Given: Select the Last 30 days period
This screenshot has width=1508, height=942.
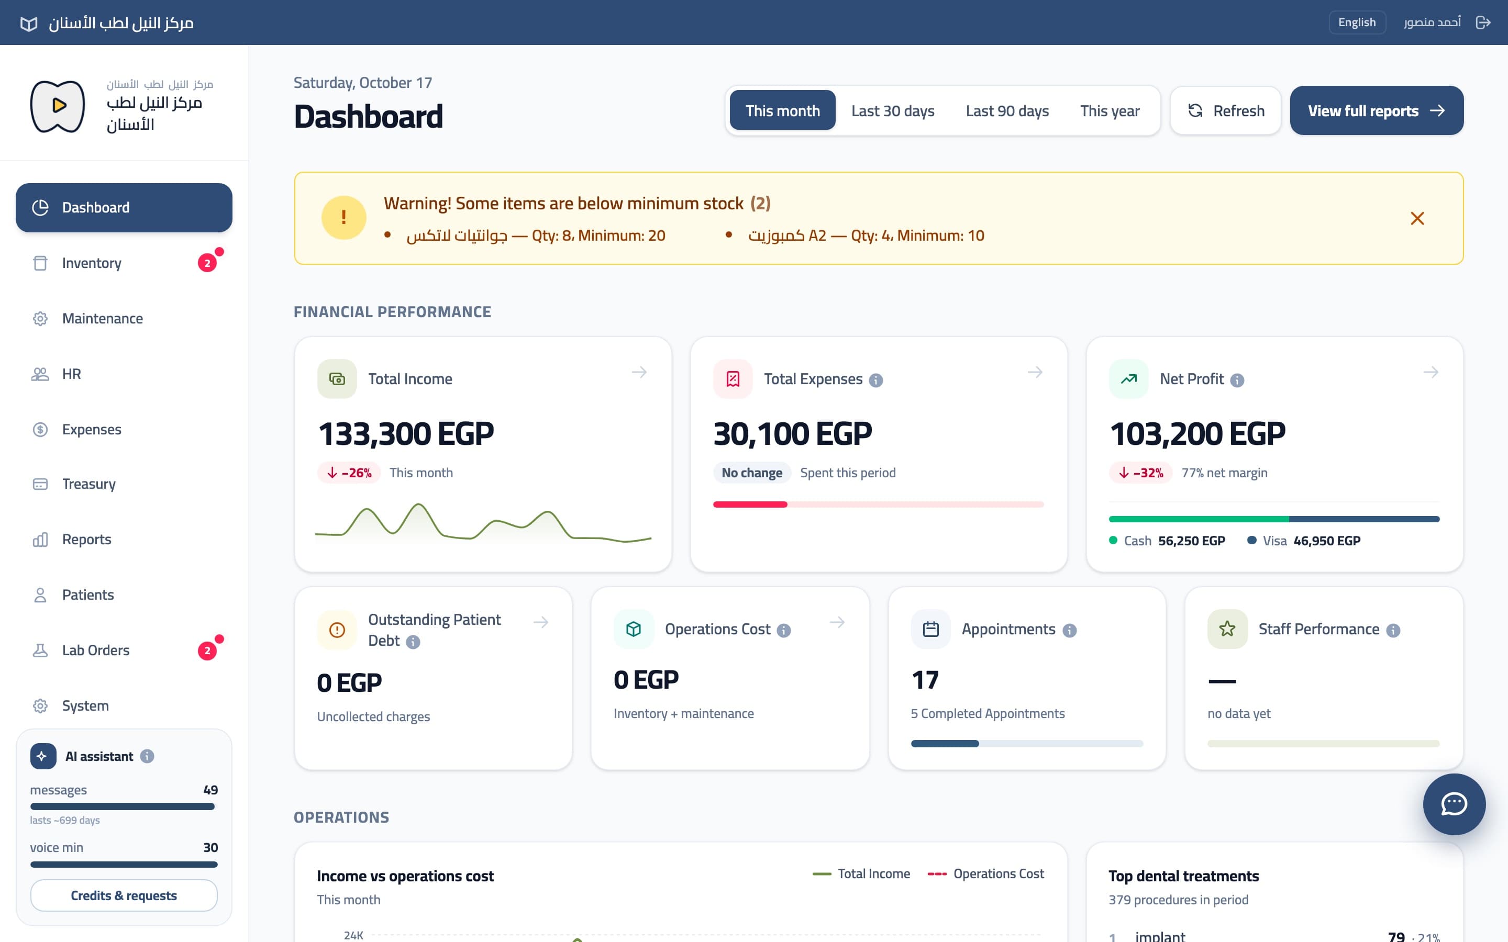Looking at the screenshot, I should [x=892, y=110].
